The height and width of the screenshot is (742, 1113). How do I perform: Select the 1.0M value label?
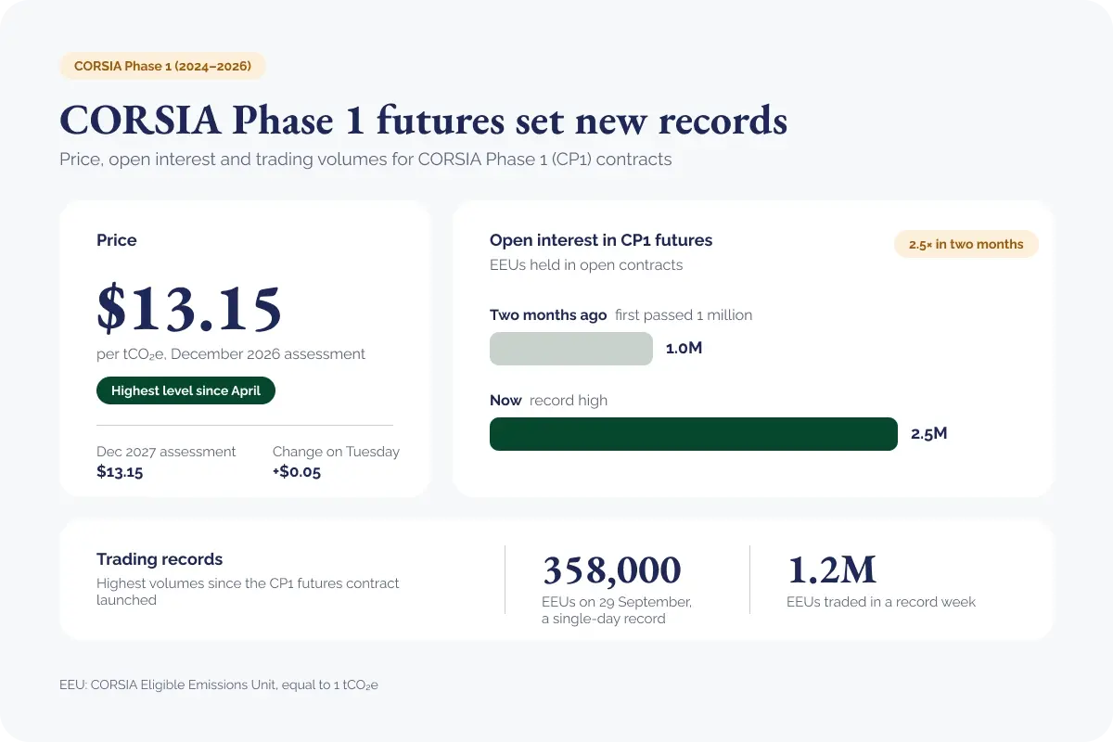pos(684,349)
